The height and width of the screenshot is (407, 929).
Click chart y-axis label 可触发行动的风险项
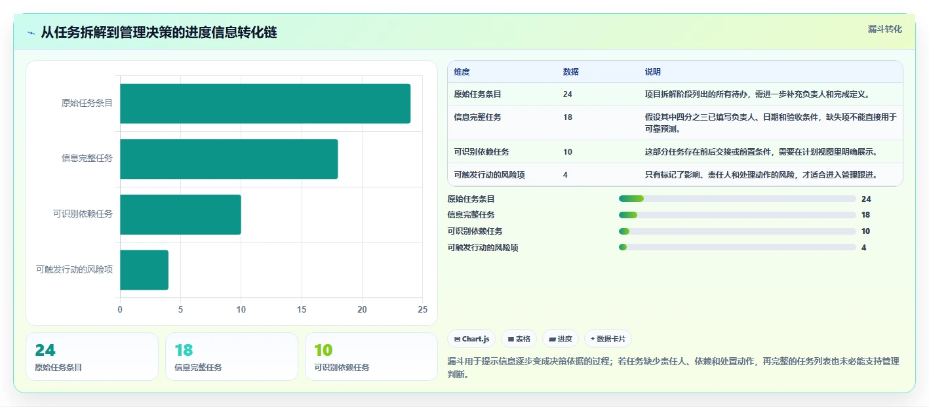(75, 269)
